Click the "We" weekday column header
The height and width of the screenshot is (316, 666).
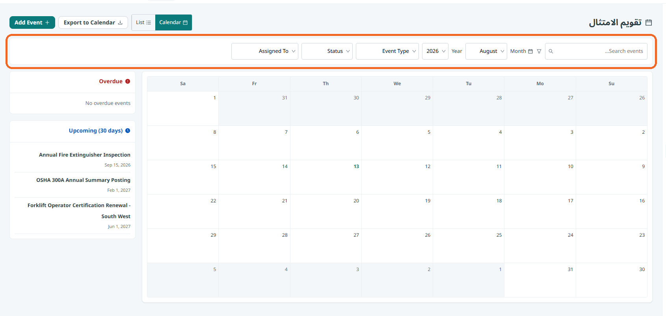point(397,84)
